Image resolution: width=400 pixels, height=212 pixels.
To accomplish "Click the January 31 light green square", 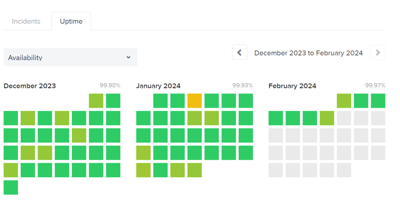I will (195, 170).
